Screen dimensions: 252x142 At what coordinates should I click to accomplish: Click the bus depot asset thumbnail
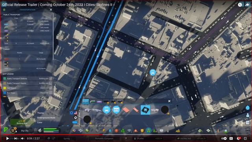tap(87, 110)
